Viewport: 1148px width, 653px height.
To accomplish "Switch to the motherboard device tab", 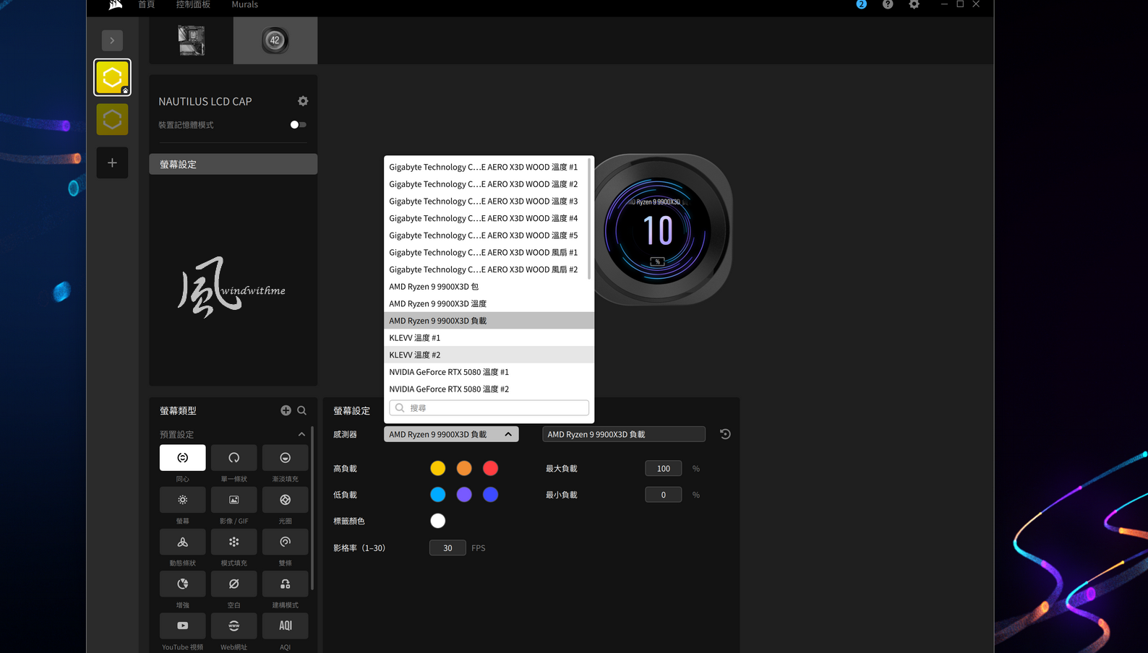I will [192, 40].
